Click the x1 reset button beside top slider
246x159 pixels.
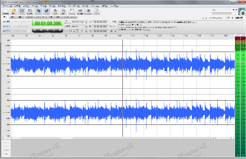pyautogui.click(x=29, y=22)
